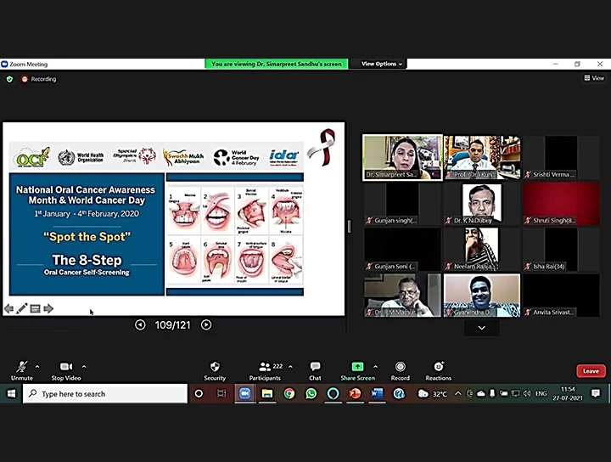Expand the video options arrow beside Stop Video
The height and width of the screenshot is (462, 611).
coord(84,367)
